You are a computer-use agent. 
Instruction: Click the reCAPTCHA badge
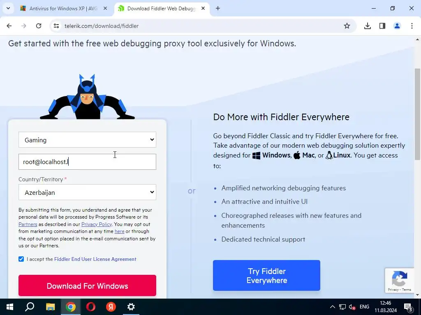399,280
